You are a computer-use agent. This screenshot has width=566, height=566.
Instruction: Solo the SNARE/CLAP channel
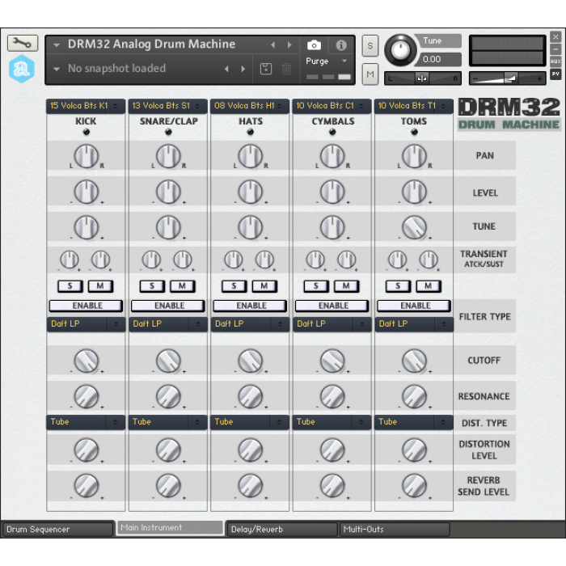pyautogui.click(x=152, y=286)
